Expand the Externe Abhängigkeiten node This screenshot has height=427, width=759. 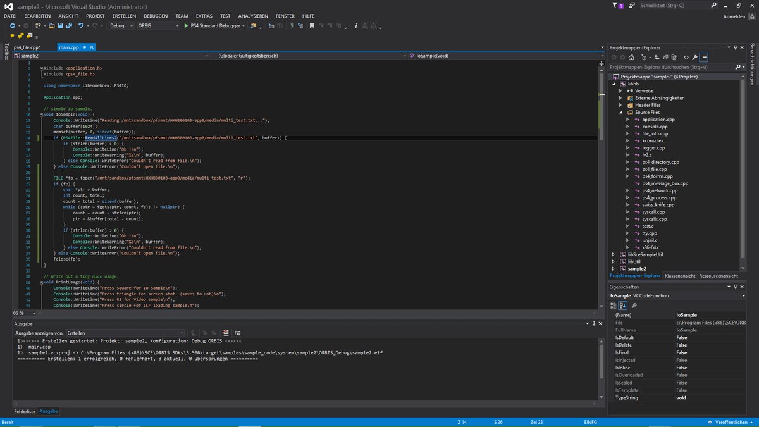[x=620, y=98]
